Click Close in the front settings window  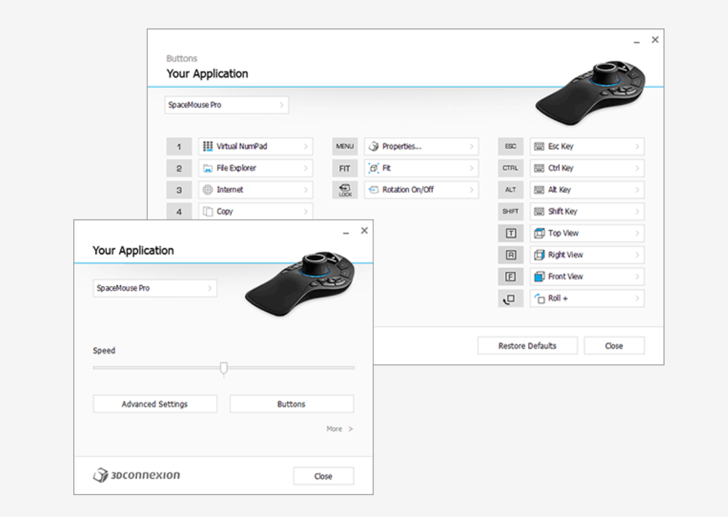click(x=323, y=476)
